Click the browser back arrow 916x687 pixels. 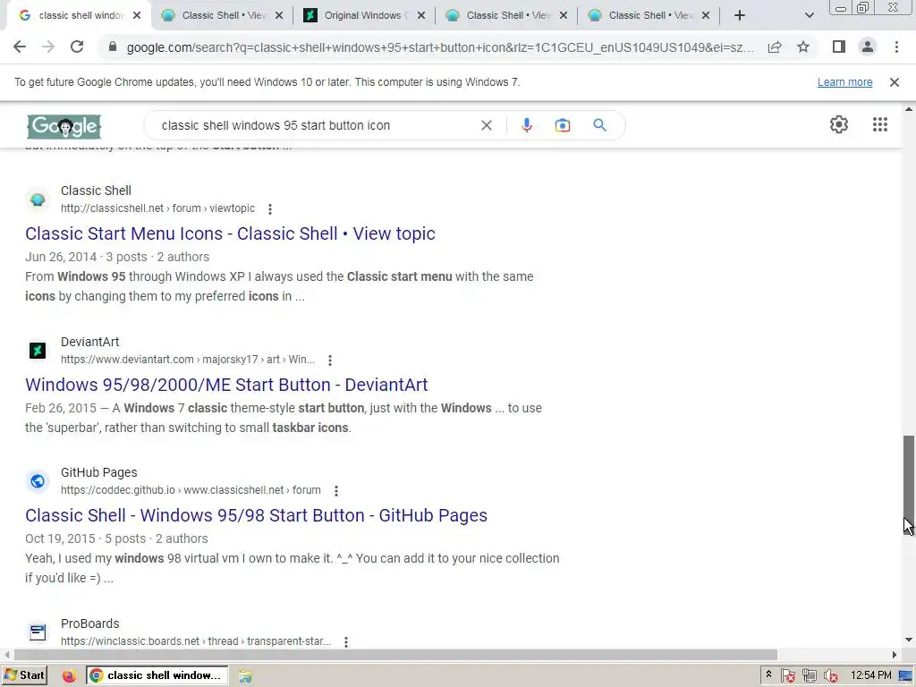click(20, 47)
